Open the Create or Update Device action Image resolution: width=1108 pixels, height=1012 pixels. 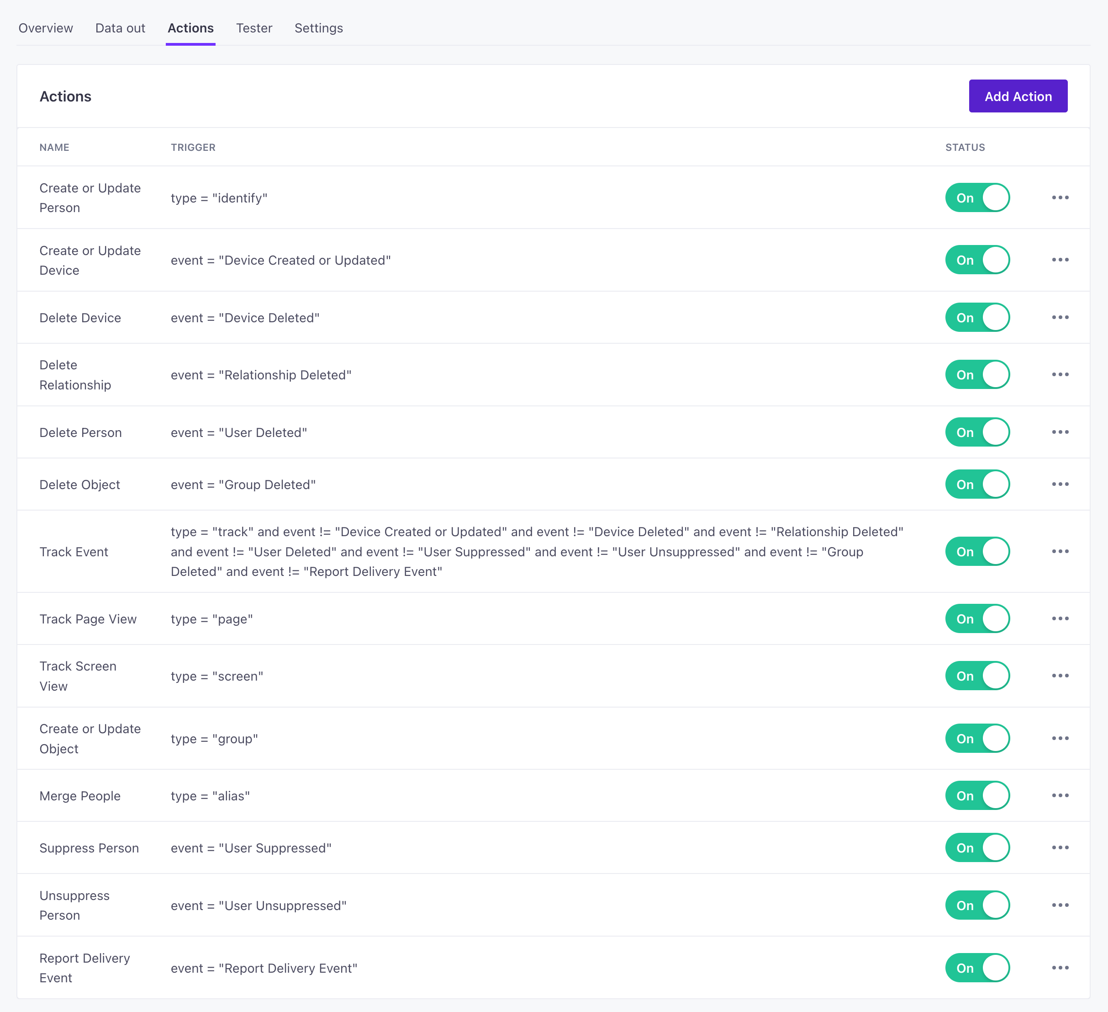click(x=90, y=260)
